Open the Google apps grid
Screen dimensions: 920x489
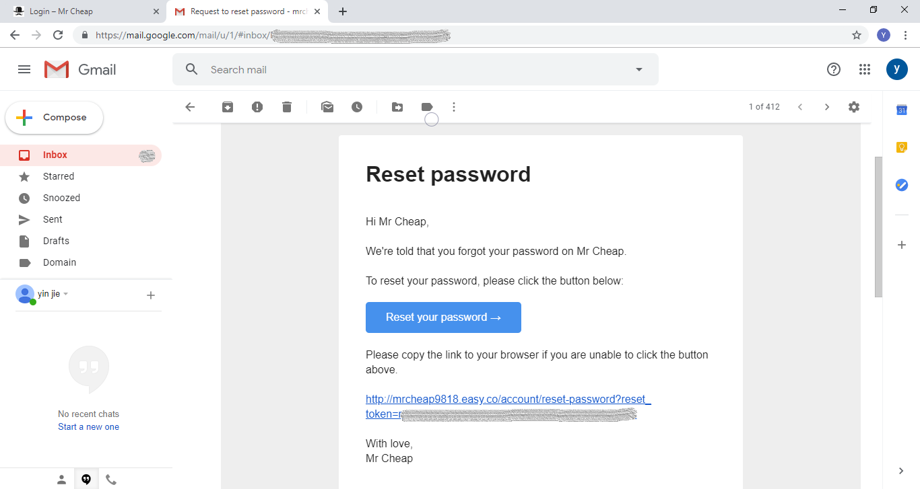pos(865,69)
